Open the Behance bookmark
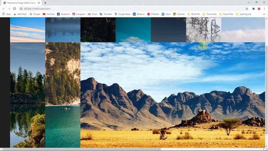The image size is (268, 151). tap(139, 14)
